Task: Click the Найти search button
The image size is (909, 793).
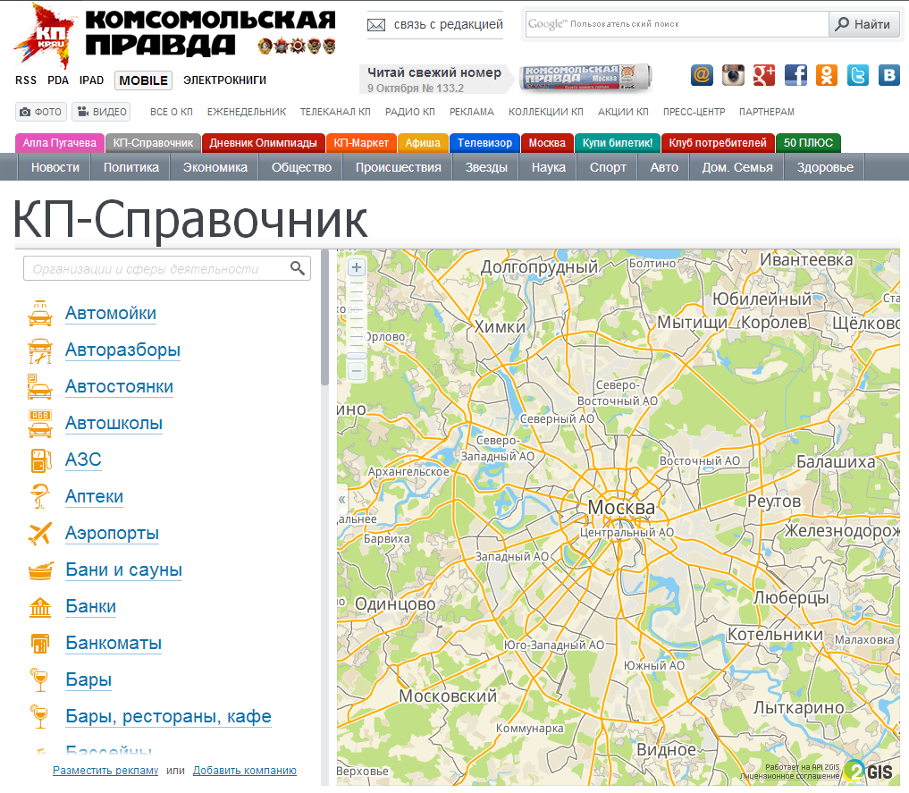Action: pyautogui.click(x=863, y=24)
